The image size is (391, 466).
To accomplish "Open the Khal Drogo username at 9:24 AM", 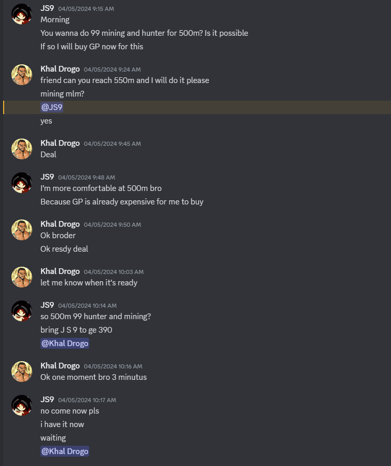I will (60, 69).
